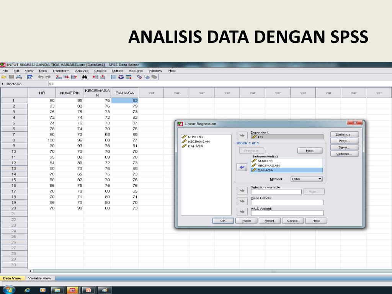Open the Data menu
The image size is (392, 294).
[43, 71]
